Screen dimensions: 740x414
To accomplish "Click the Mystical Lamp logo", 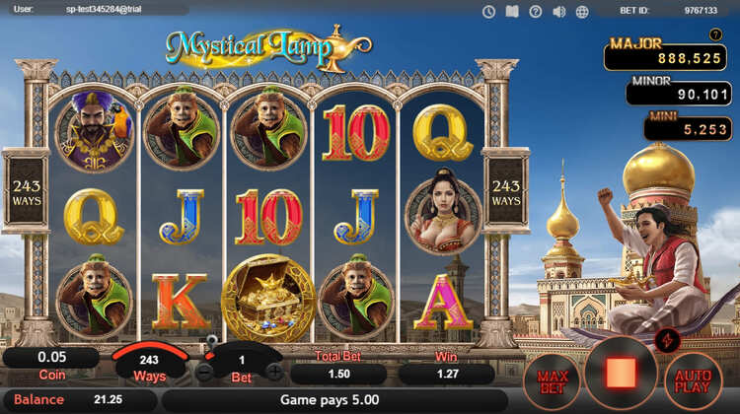I will click(x=268, y=48).
